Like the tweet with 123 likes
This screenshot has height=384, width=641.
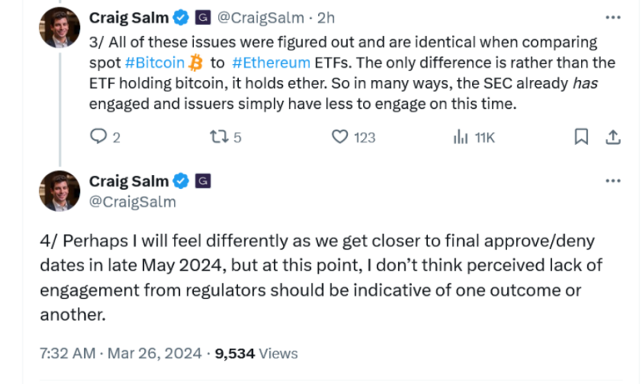pos(340,137)
